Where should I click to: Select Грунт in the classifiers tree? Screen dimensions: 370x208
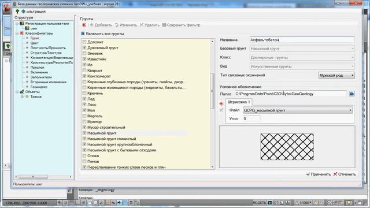pos(35,38)
